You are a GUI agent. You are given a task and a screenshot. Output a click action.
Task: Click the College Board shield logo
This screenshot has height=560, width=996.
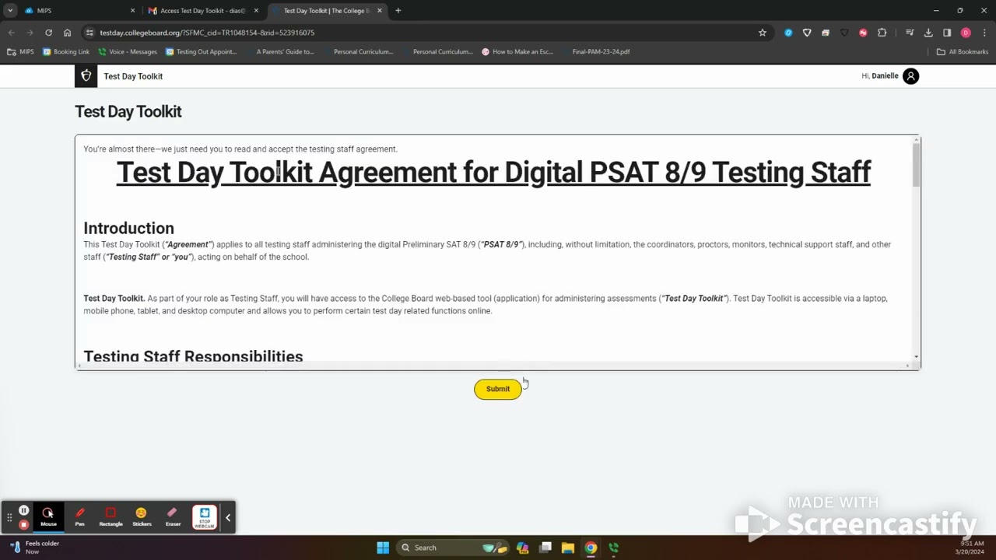86,75
